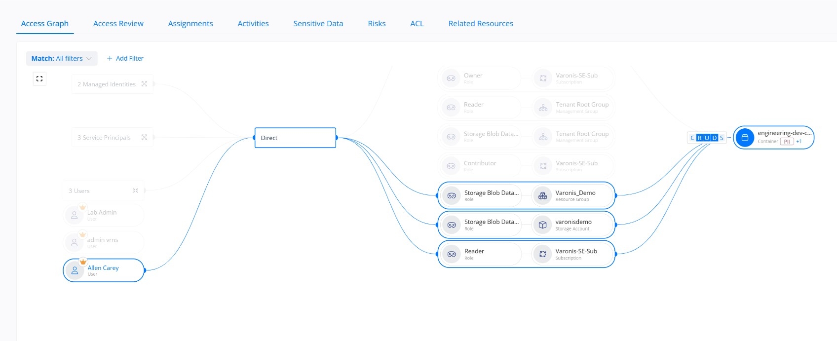Screen dimensions: 837x341
Task: Expand the 3 Service Principals group
Action: click(144, 137)
